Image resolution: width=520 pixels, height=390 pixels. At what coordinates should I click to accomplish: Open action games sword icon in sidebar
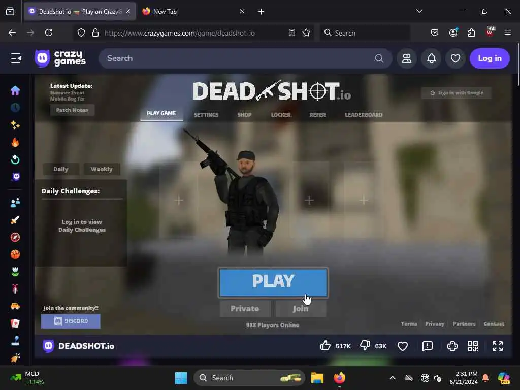coord(15,220)
